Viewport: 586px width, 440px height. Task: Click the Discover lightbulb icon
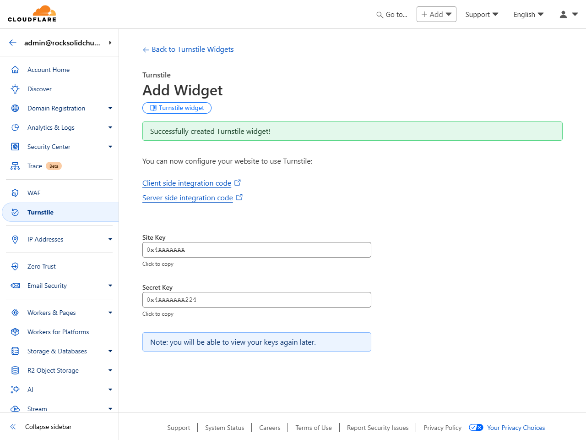(x=15, y=89)
